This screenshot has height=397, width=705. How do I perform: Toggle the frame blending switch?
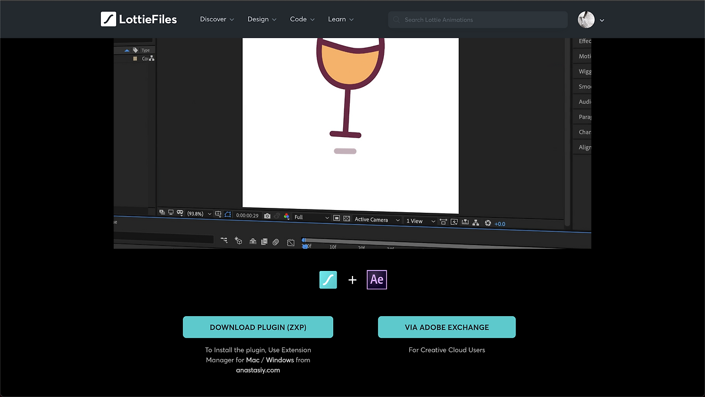click(x=264, y=241)
